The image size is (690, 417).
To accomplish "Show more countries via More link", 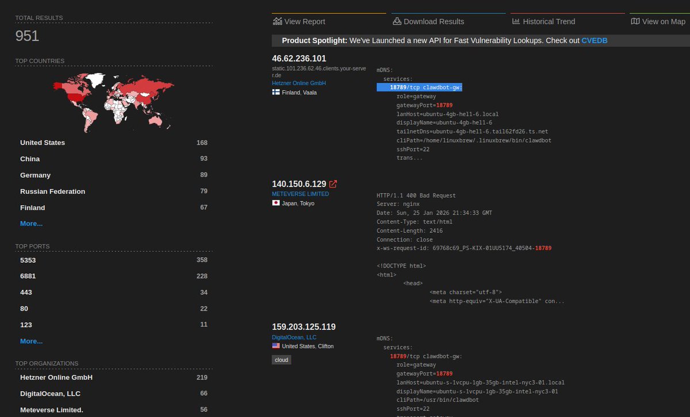I will [31, 223].
